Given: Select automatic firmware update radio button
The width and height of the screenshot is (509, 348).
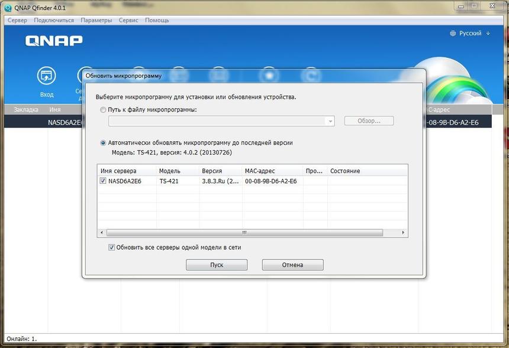Looking at the screenshot, I should click(x=104, y=142).
